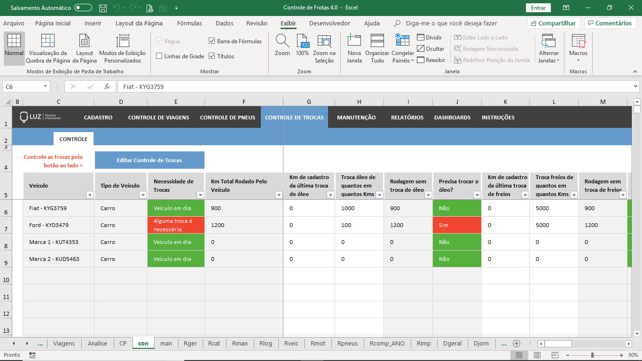This screenshot has width=642, height=361.
Task: Select the Rpneus sheet tab
Action: point(347,344)
